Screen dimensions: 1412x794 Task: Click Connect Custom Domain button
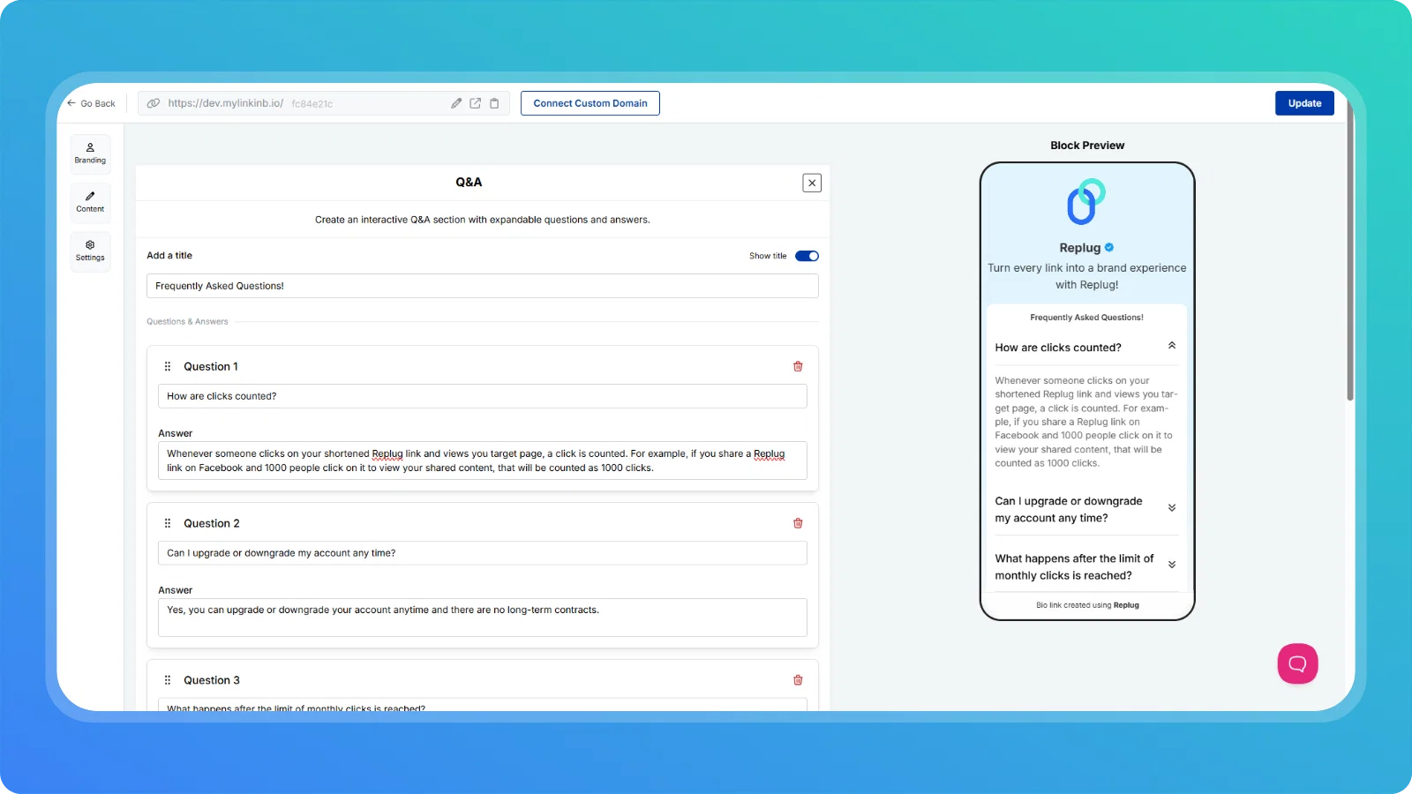pyautogui.click(x=590, y=103)
